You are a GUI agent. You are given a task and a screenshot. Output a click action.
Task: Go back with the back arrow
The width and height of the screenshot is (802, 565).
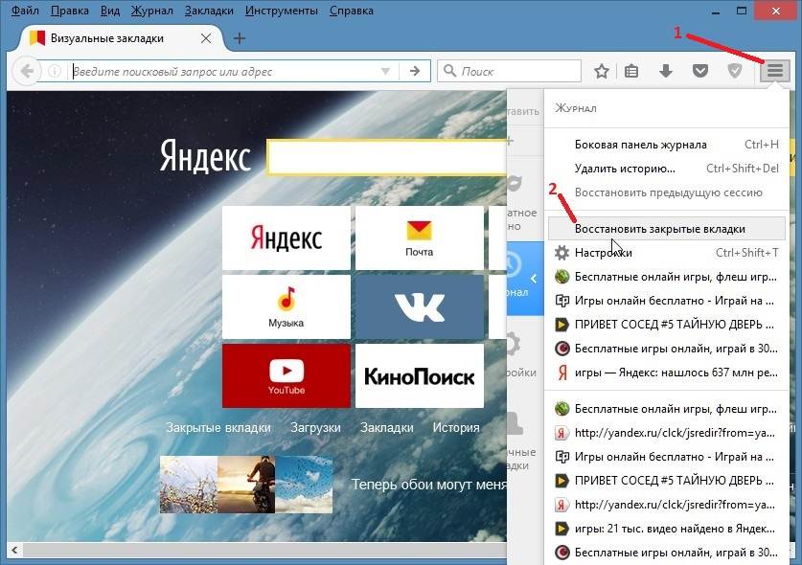pyautogui.click(x=27, y=71)
